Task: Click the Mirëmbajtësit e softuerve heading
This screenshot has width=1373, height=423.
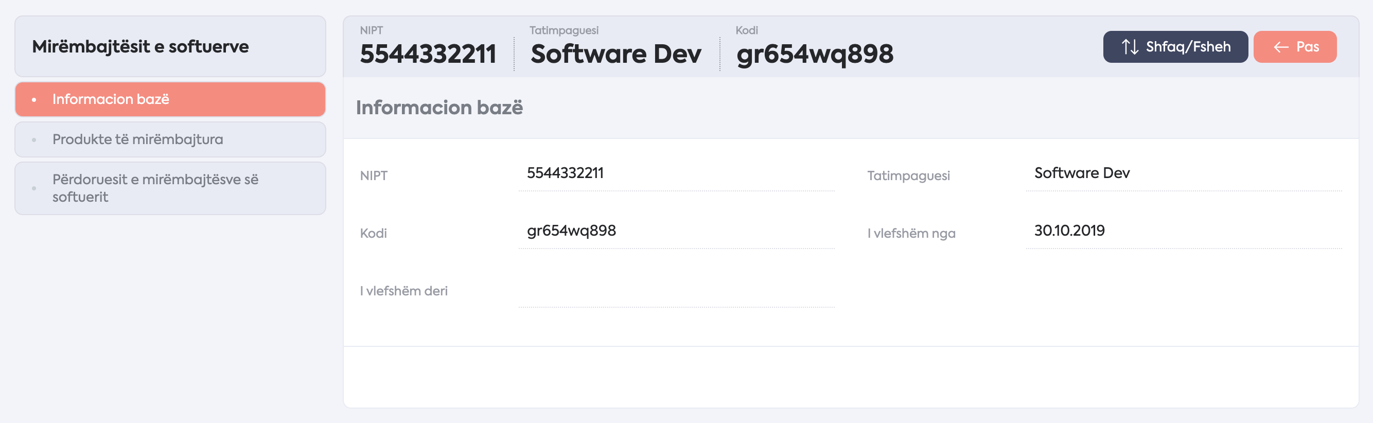Action: [x=140, y=47]
